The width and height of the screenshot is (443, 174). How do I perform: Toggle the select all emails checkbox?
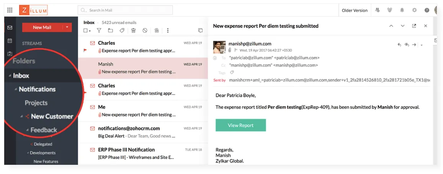(86, 31)
